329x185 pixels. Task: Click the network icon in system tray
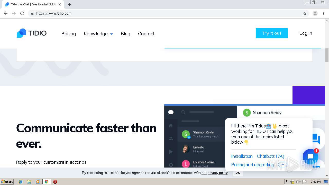292,182
